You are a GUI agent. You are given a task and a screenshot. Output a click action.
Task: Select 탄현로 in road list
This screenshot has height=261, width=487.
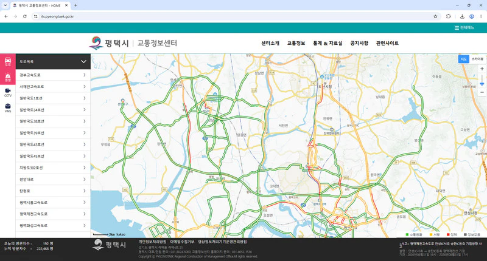[53, 191]
